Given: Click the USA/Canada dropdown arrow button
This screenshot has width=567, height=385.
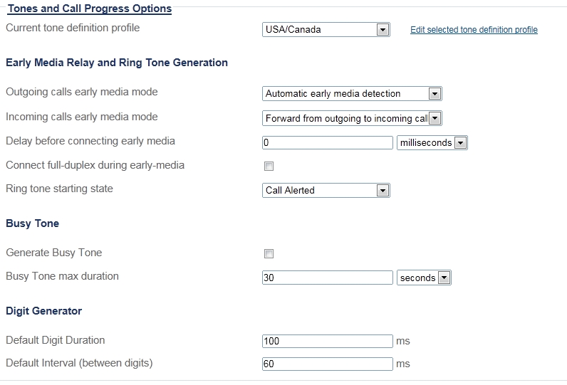Looking at the screenshot, I should coord(383,30).
